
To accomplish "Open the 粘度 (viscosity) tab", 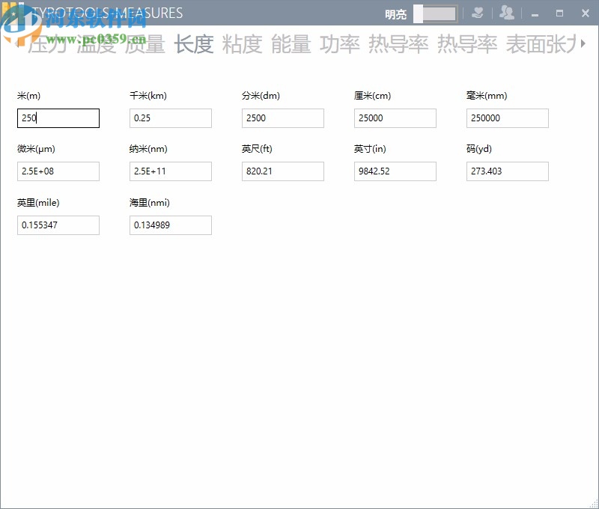I will tap(244, 45).
